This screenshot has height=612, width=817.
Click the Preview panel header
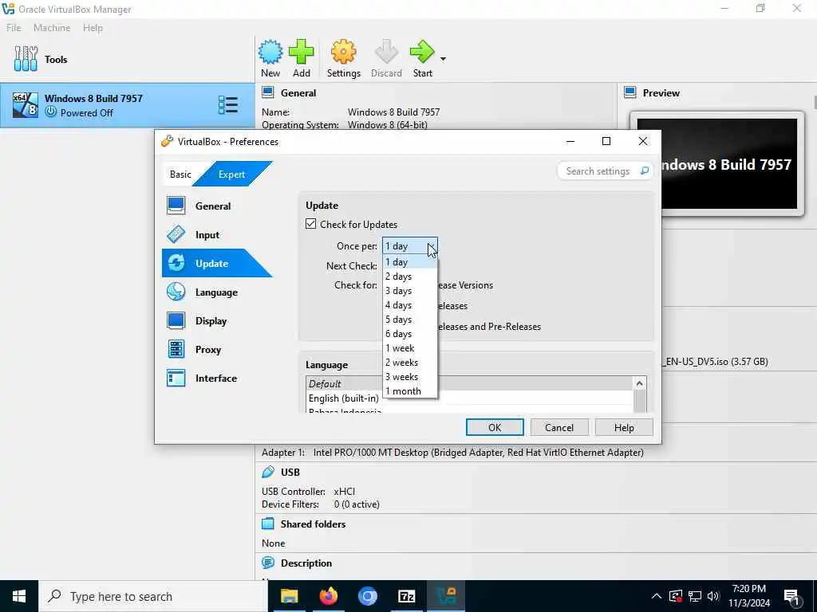661,93
